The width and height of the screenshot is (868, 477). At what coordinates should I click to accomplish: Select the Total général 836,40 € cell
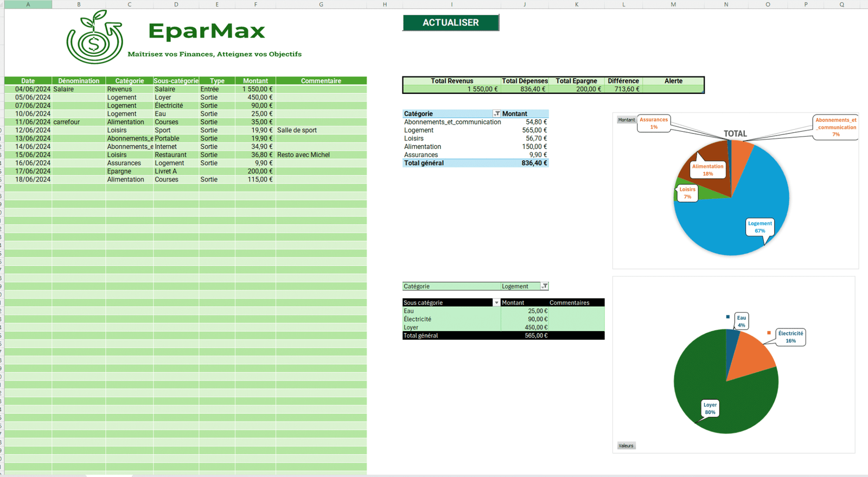pyautogui.click(x=525, y=163)
